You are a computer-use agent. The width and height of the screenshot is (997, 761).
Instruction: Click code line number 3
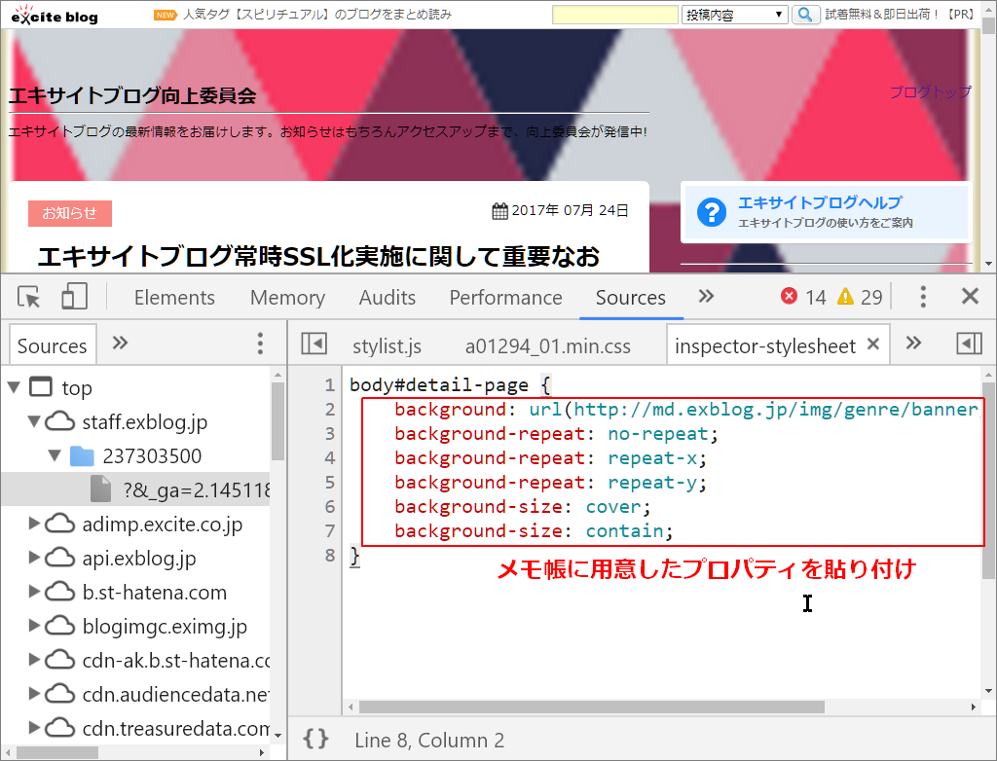[329, 434]
